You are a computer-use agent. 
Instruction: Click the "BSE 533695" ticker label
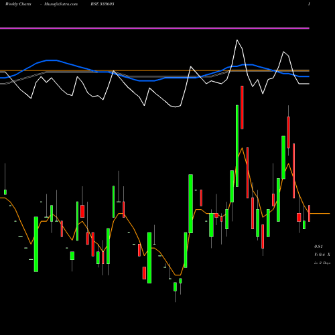103,4
